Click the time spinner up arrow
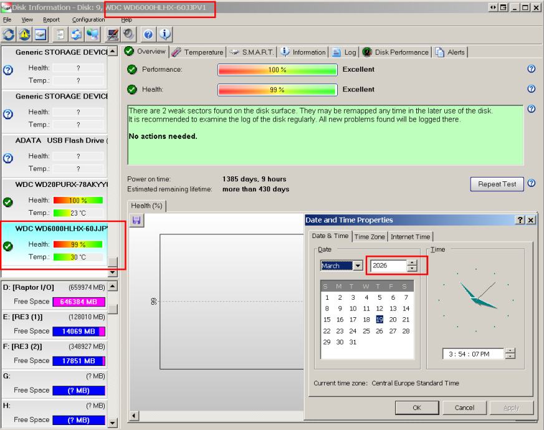Viewport: 544px width, 430px height. pyautogui.click(x=510, y=351)
